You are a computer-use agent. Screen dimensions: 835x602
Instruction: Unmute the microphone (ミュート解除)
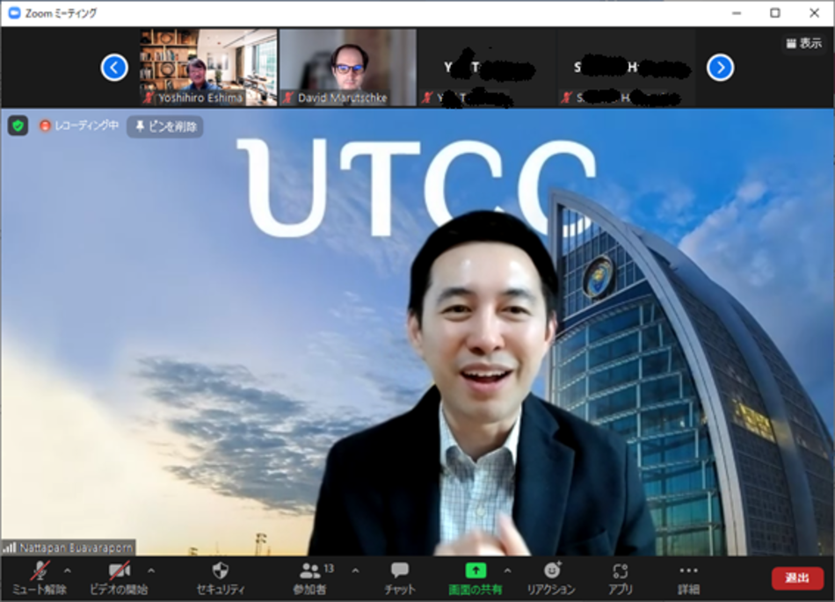(x=40, y=578)
